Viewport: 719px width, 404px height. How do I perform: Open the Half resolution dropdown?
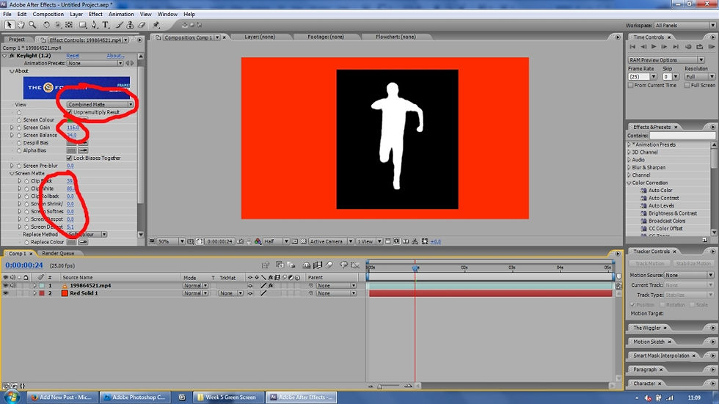point(276,241)
